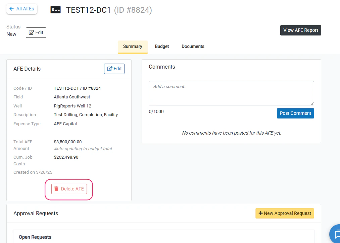Click the $262,498.90 cumulative cost
Viewport: 340px width, 243px height.
tap(66, 157)
